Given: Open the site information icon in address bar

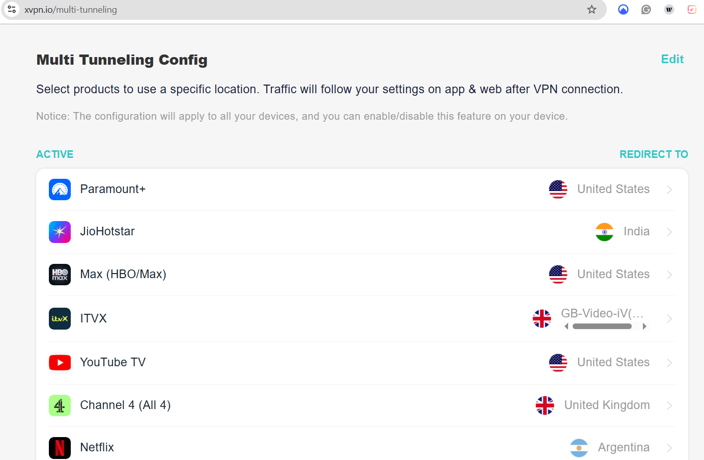Looking at the screenshot, I should tap(12, 10).
